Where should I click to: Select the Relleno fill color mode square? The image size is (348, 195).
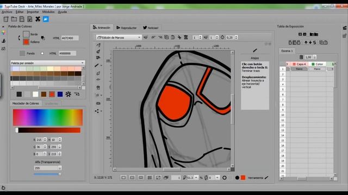tap(26, 42)
